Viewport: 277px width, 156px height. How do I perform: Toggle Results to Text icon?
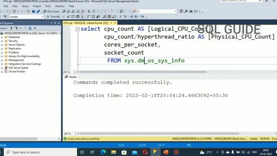[x=105, y=16]
